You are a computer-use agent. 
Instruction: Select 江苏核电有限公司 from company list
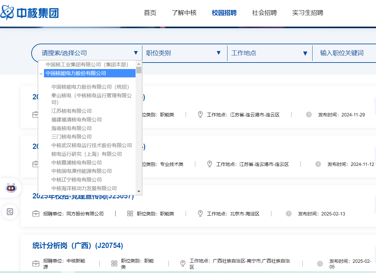coord(71,111)
